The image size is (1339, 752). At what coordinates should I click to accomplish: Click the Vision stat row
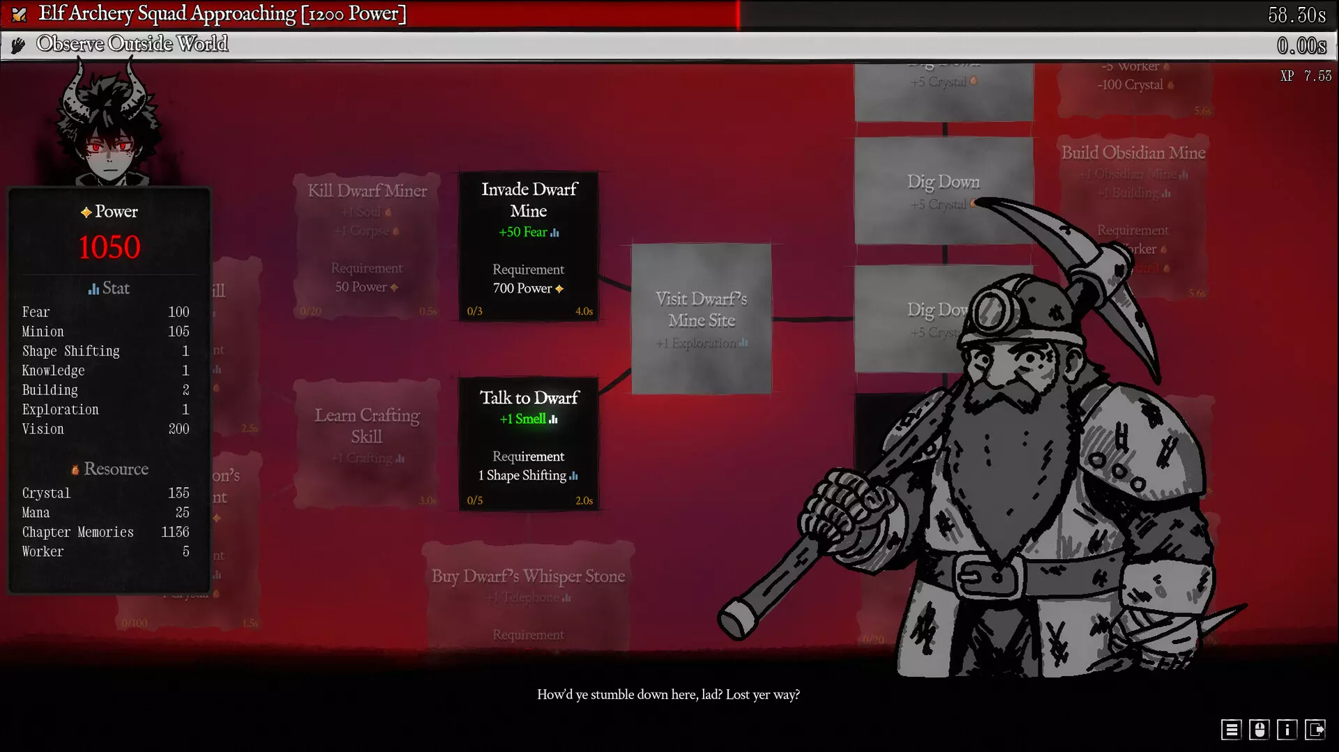105,429
